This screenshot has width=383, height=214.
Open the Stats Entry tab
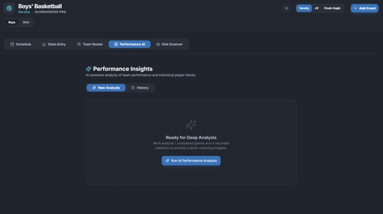(x=54, y=44)
